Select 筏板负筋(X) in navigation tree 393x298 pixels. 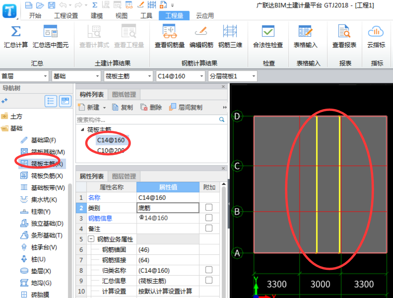[x=42, y=176]
